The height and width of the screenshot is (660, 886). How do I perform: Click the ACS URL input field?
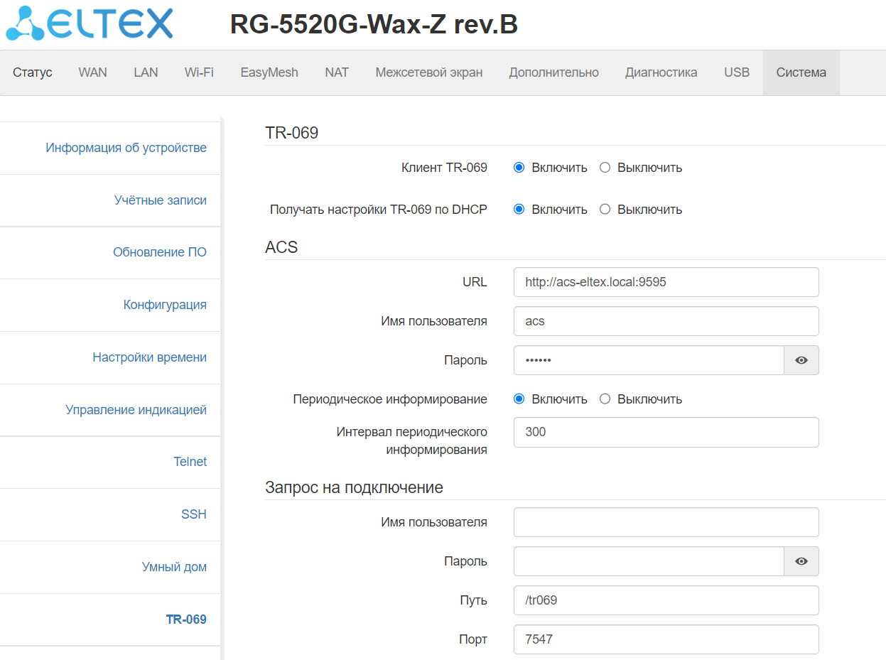click(x=666, y=282)
